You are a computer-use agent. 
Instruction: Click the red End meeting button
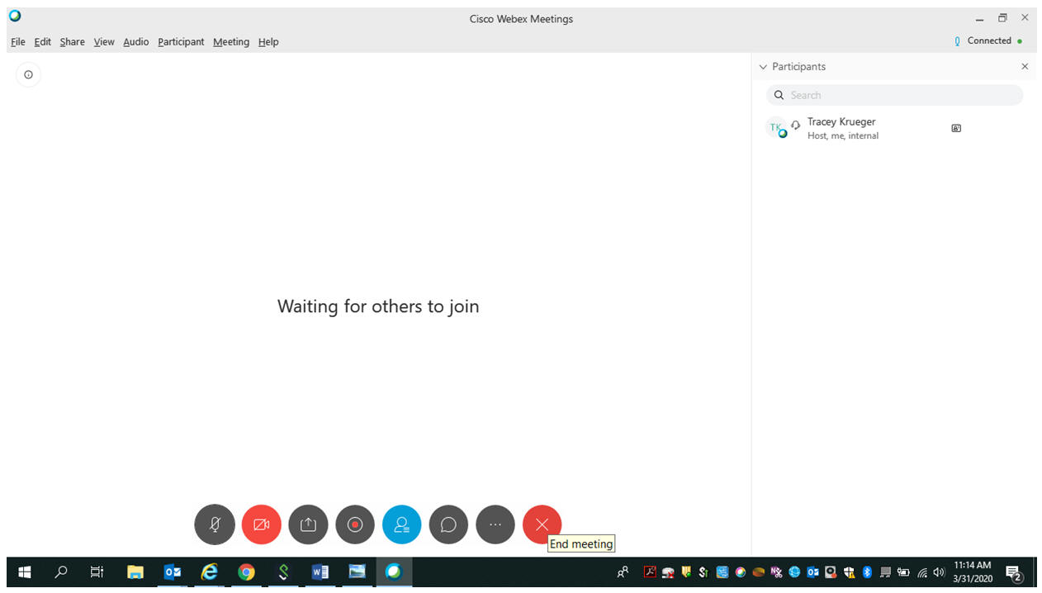(x=542, y=524)
